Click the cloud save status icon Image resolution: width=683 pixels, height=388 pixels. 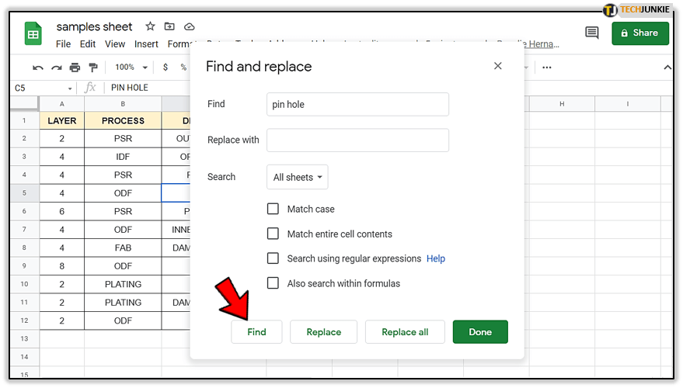pyautogui.click(x=190, y=26)
